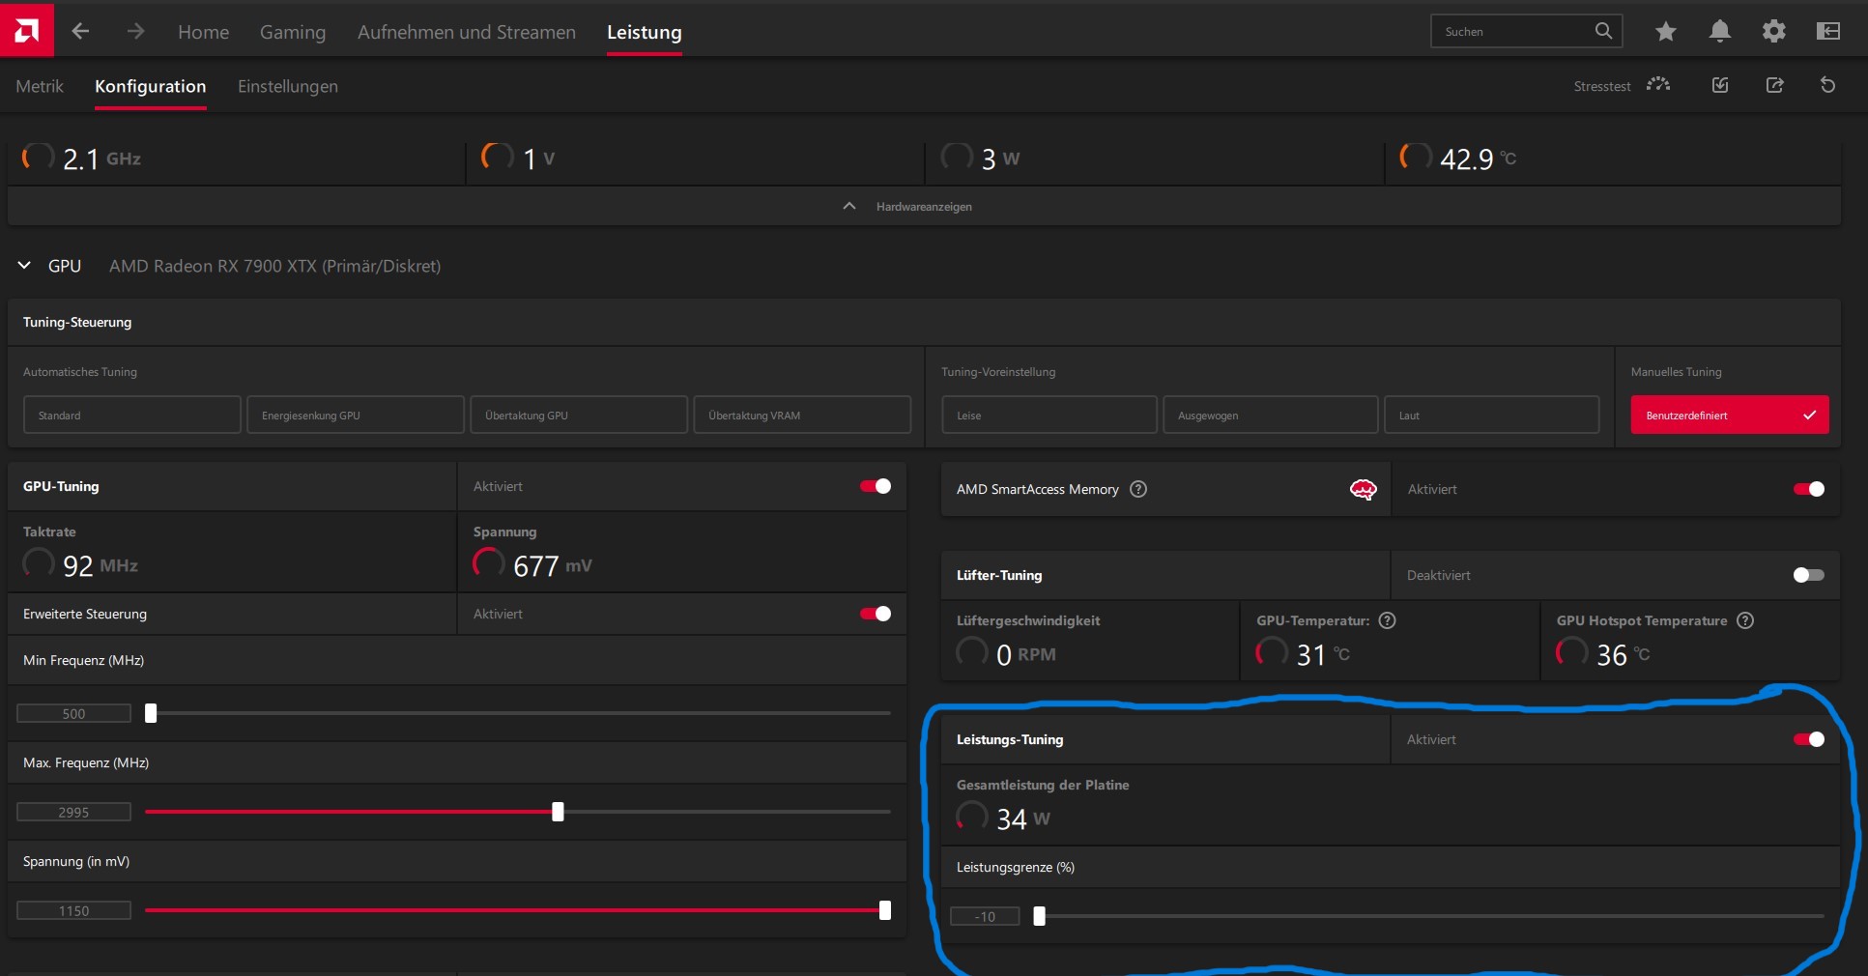Click the export profile icon

(x=1774, y=85)
